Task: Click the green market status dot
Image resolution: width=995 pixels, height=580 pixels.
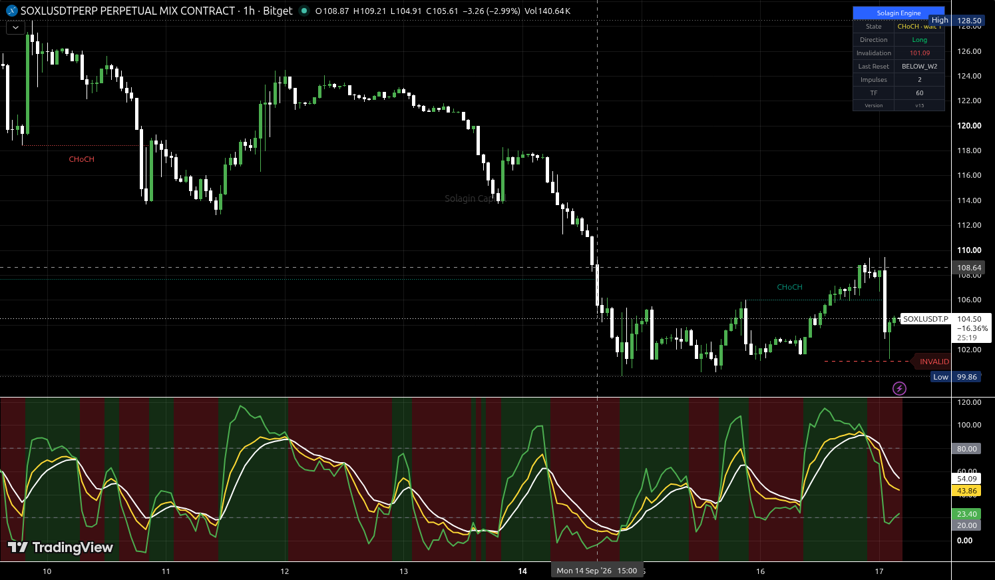Action: click(304, 11)
